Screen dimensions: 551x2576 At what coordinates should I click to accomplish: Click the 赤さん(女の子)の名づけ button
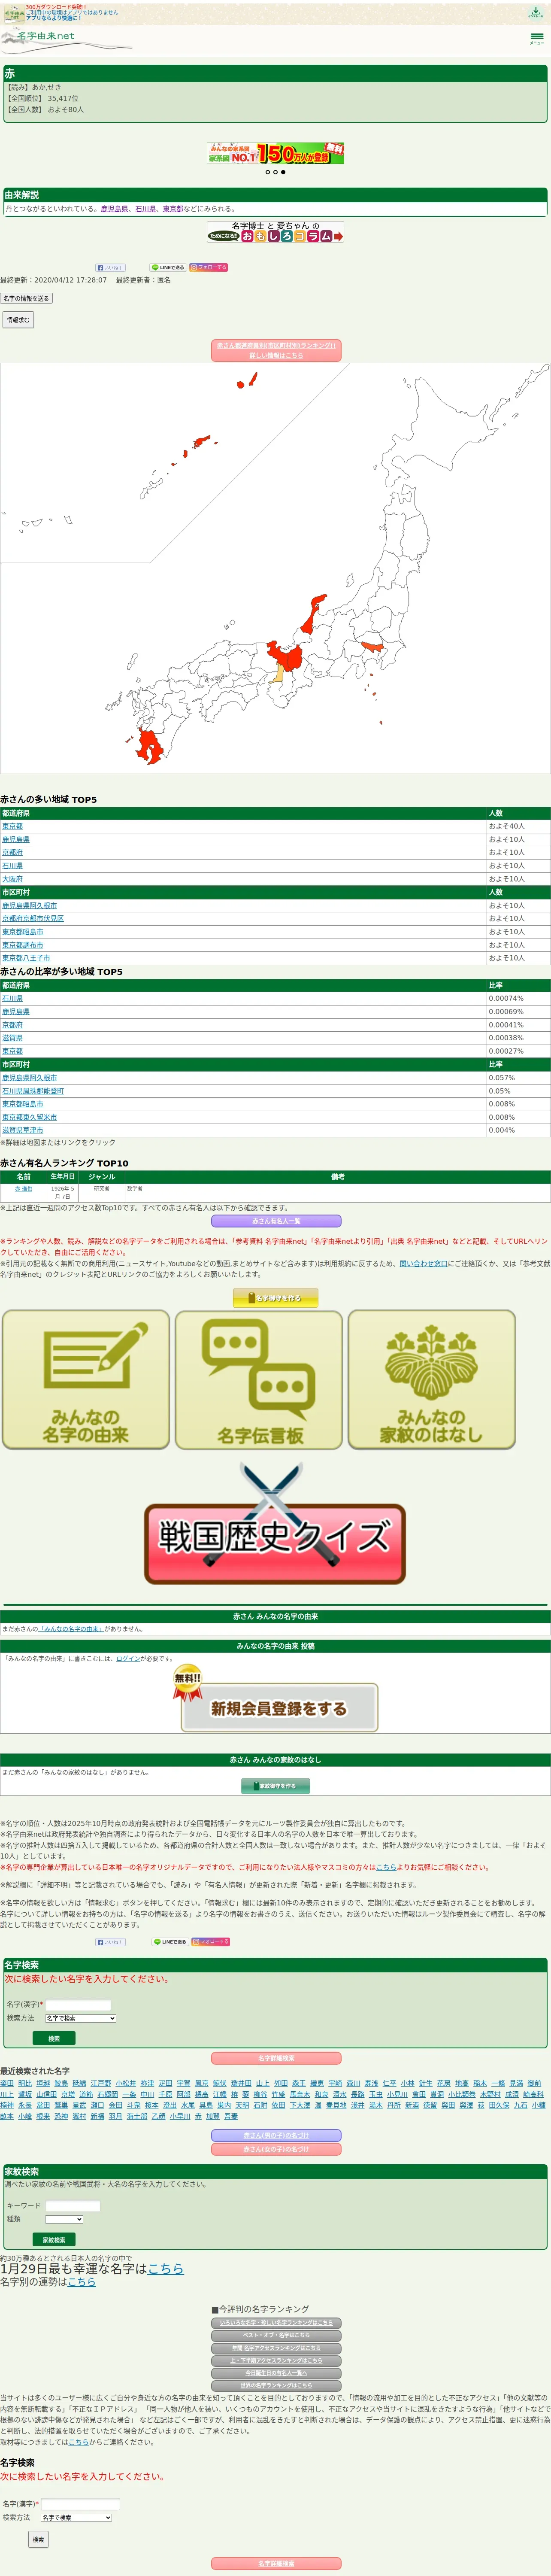point(276,2149)
